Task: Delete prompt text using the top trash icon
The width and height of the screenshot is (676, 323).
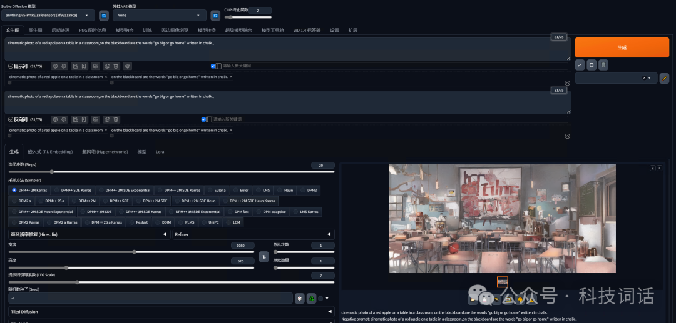Action: click(x=116, y=66)
